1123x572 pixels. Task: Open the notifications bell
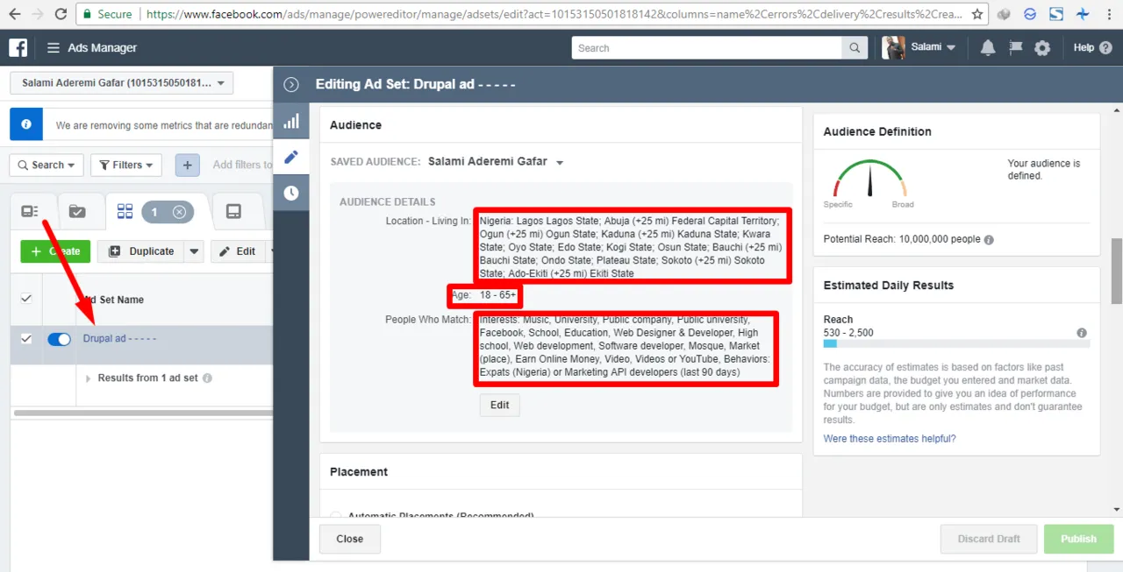pos(988,48)
